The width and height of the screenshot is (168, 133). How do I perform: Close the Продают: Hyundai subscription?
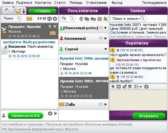coord(55,26)
